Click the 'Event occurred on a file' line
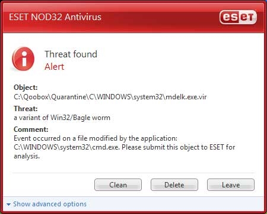The width and height of the screenshot is (267, 214). coord(96,138)
